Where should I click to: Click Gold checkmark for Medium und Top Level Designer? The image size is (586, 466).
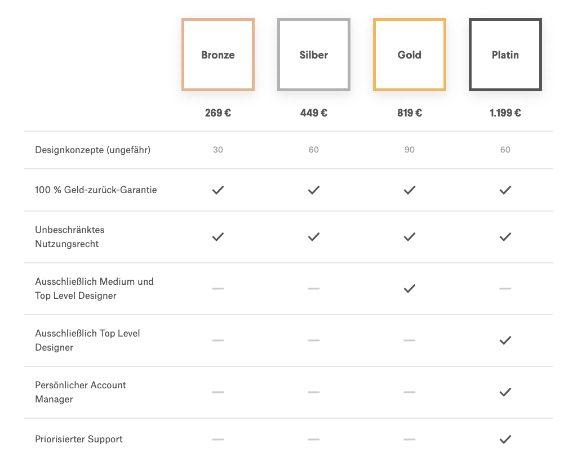point(410,289)
